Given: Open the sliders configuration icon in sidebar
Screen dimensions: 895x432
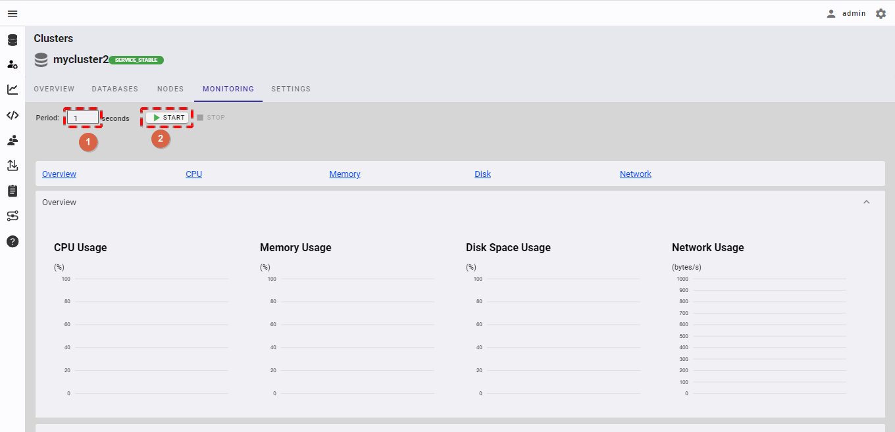Looking at the screenshot, I should point(13,216).
